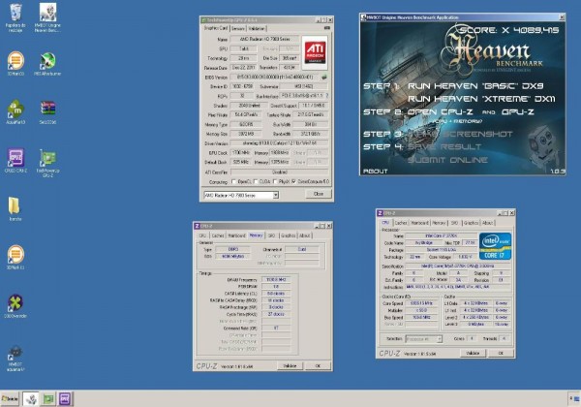Toggle the PhysX checkbox in GPU-Z
This screenshot has height=407, width=581.
point(275,181)
